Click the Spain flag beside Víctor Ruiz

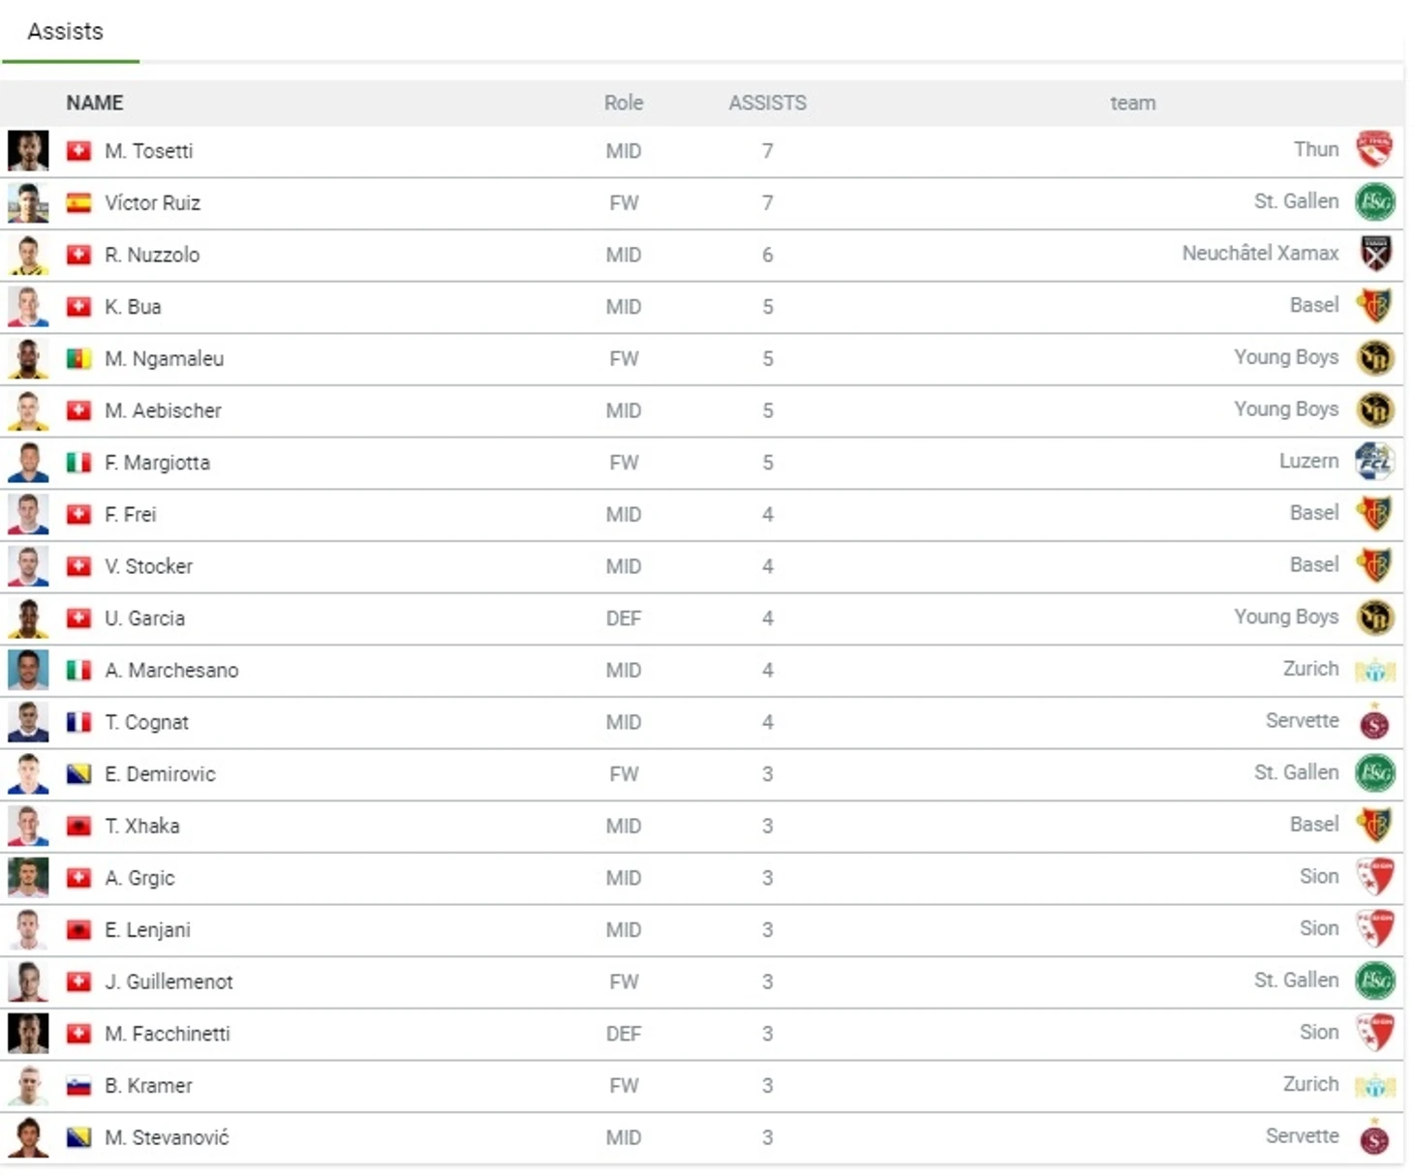[78, 203]
